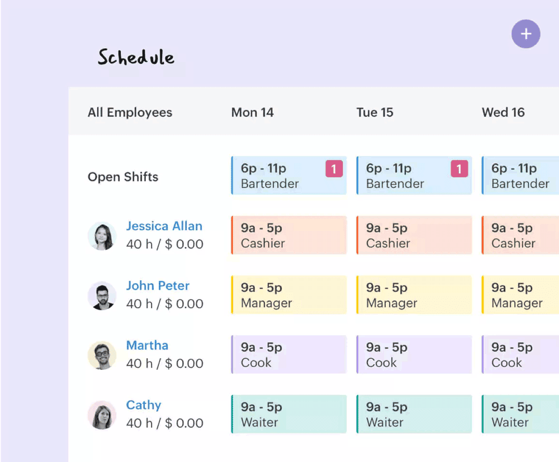
Task: Open Monday's Cashier shift for Jessica
Action: pyautogui.click(x=289, y=235)
